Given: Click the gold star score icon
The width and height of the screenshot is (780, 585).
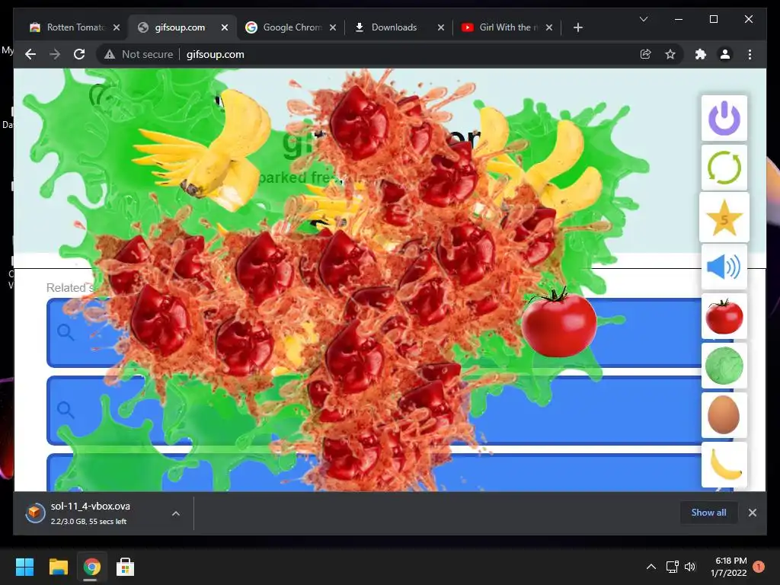Looking at the screenshot, I should 724,217.
